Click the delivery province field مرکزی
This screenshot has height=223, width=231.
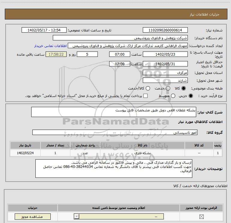(x=165, y=73)
